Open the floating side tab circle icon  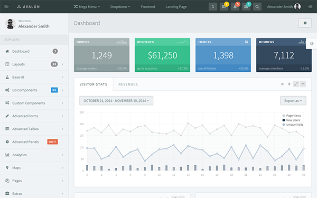[312, 43]
